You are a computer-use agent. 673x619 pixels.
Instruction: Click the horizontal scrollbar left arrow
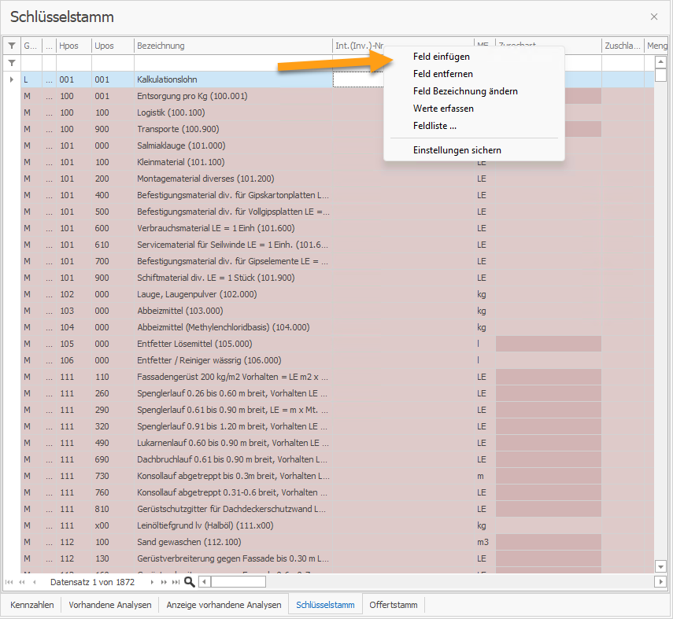[x=205, y=582]
